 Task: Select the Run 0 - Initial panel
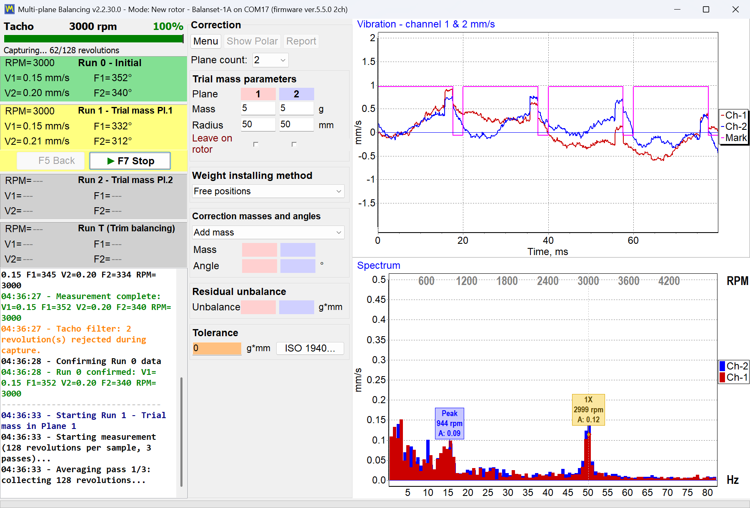tap(93, 79)
